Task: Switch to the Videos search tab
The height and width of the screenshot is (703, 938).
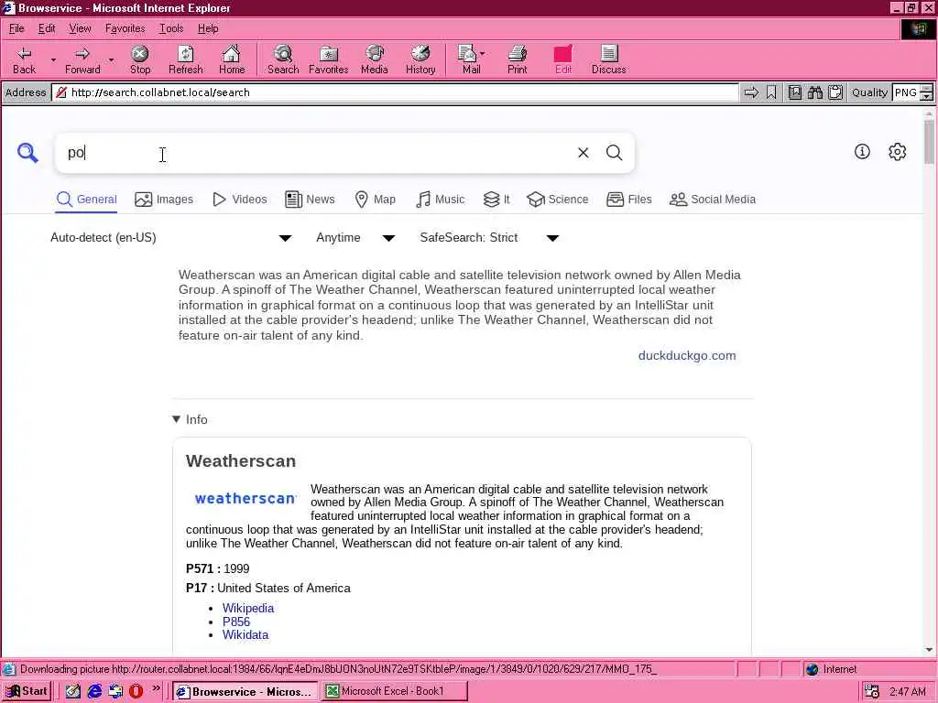Action: (240, 200)
